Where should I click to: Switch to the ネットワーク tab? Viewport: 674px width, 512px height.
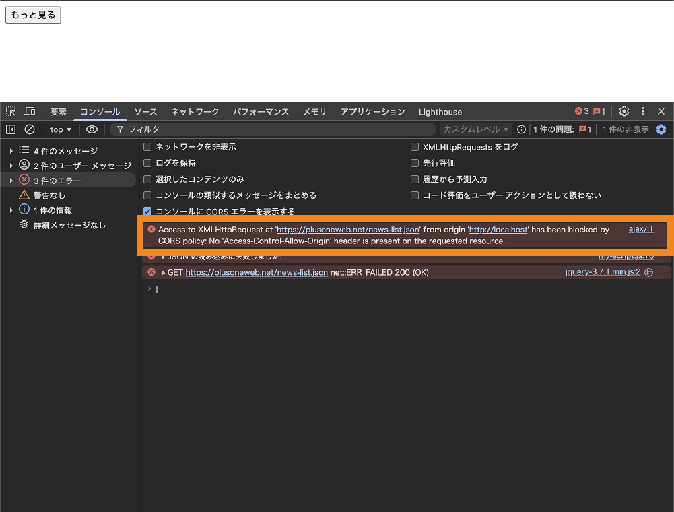tap(195, 112)
